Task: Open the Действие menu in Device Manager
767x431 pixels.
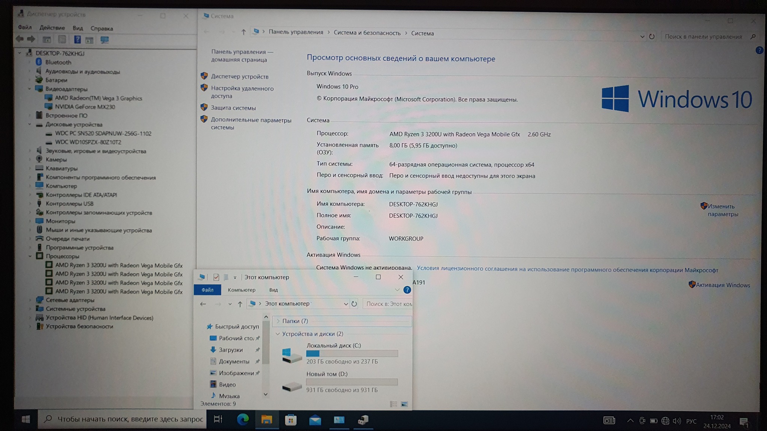Action: tap(52, 28)
